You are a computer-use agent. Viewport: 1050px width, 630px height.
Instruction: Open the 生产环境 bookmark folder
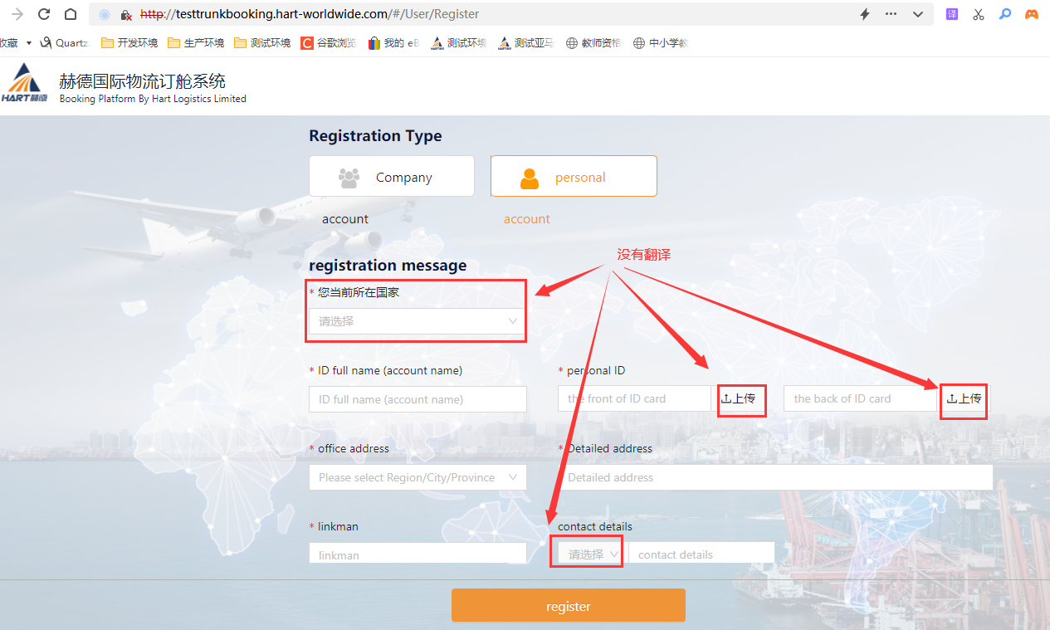(x=195, y=43)
